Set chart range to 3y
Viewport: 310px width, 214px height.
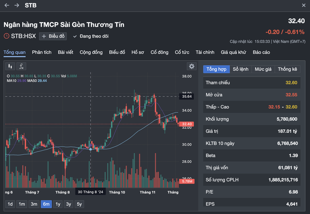pyautogui.click(x=68, y=204)
